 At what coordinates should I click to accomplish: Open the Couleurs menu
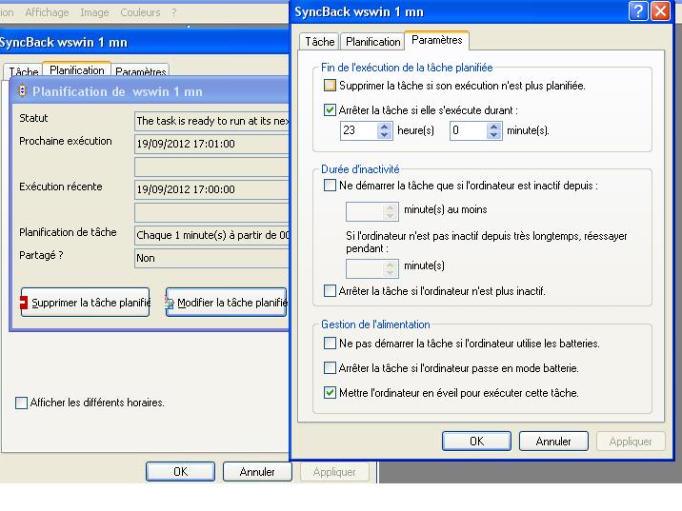coord(140,12)
